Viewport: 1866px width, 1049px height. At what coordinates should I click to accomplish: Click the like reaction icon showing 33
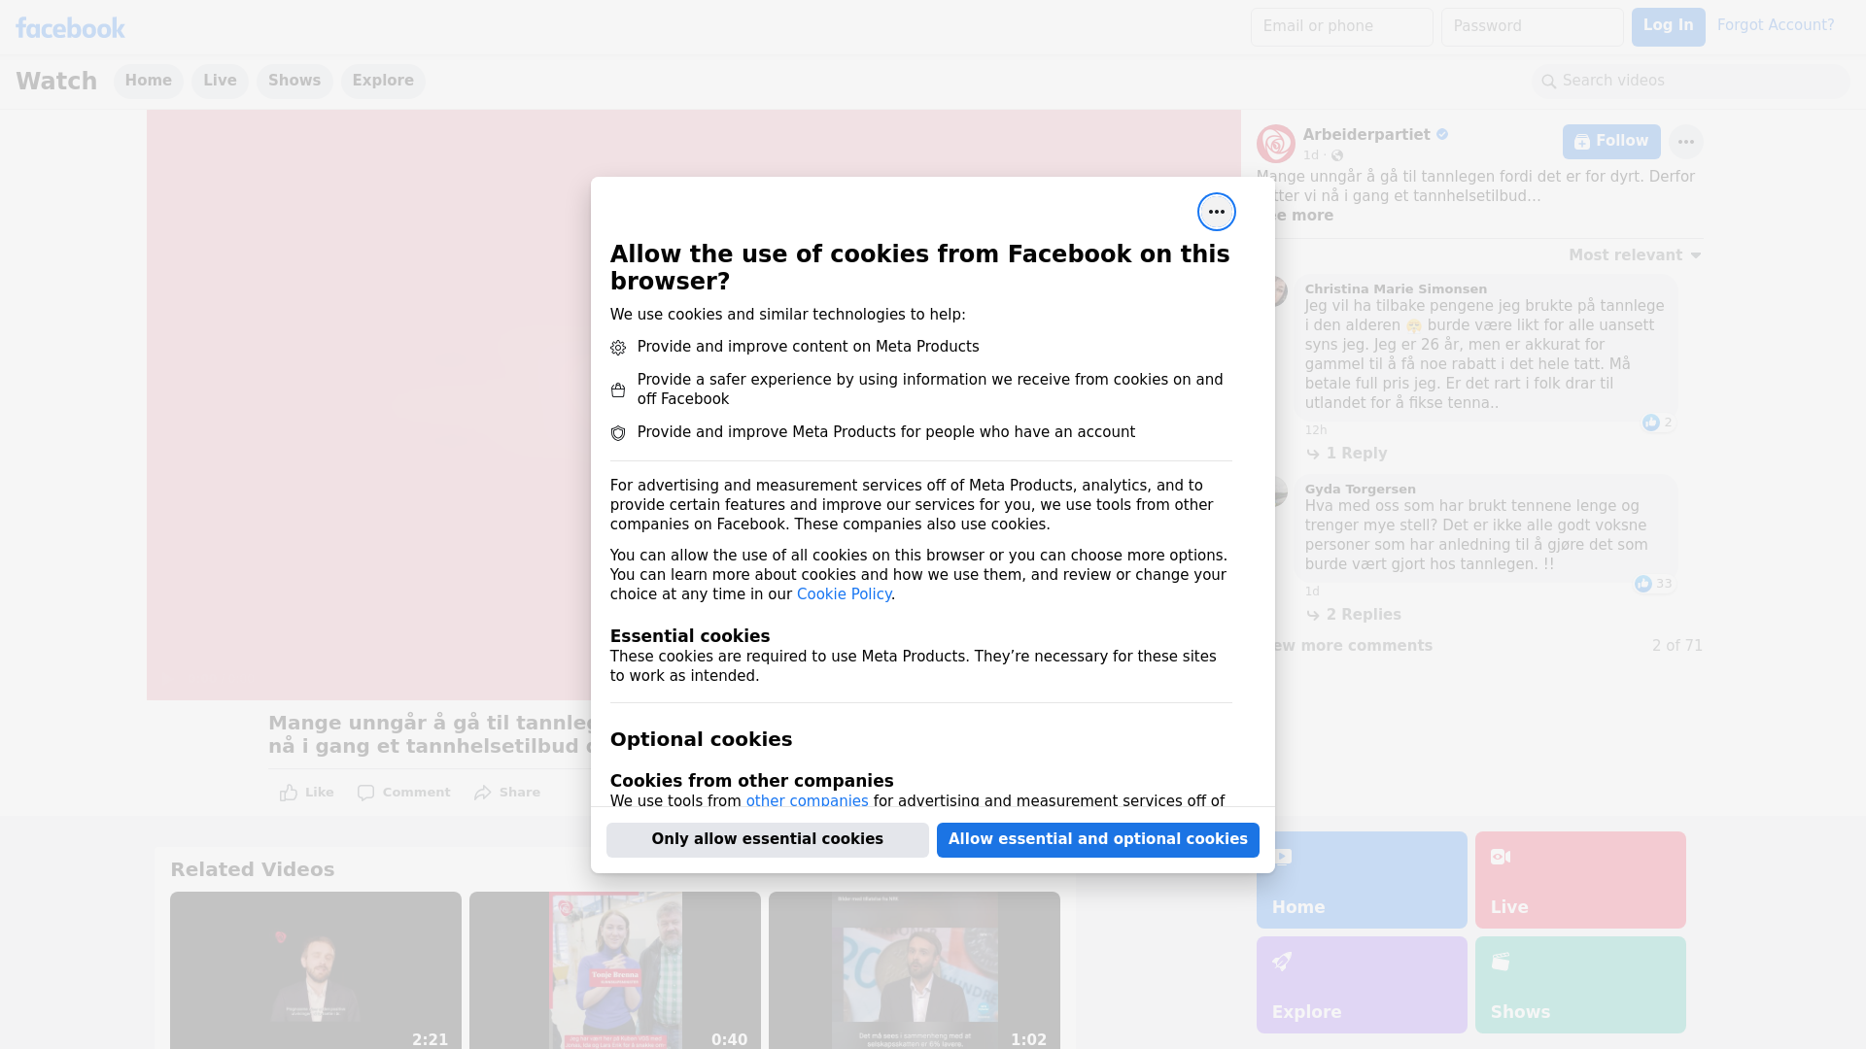pos(1642,584)
